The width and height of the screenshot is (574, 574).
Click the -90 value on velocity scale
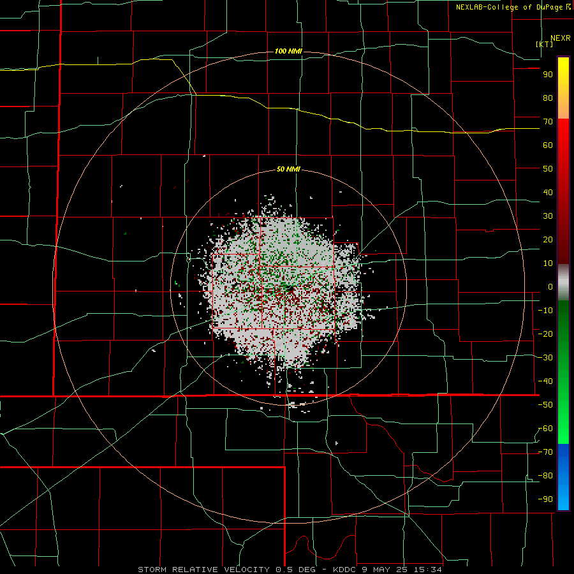pyautogui.click(x=545, y=499)
